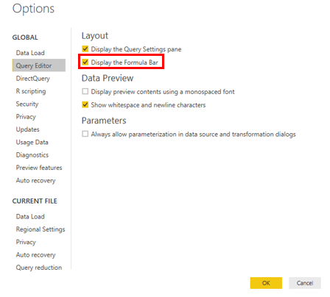The height and width of the screenshot is (297, 330).
Task: Confirm options with OK button
Action: click(266, 283)
